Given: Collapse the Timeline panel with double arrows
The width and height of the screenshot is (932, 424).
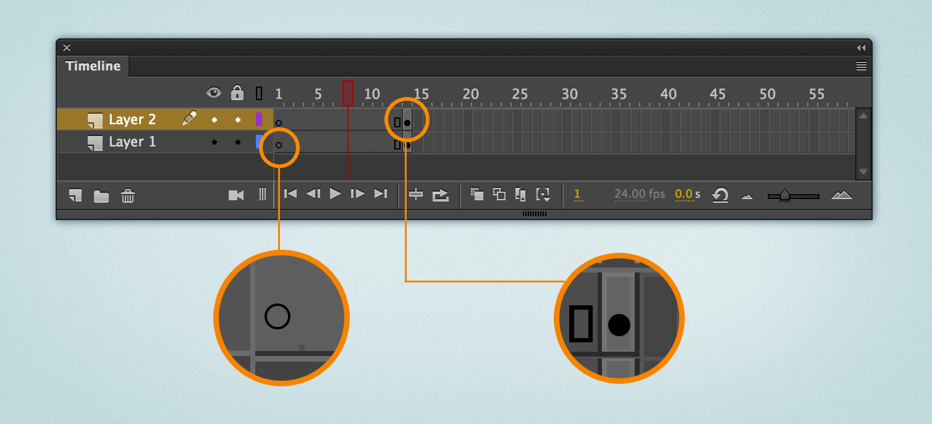Looking at the screenshot, I should pos(862,47).
